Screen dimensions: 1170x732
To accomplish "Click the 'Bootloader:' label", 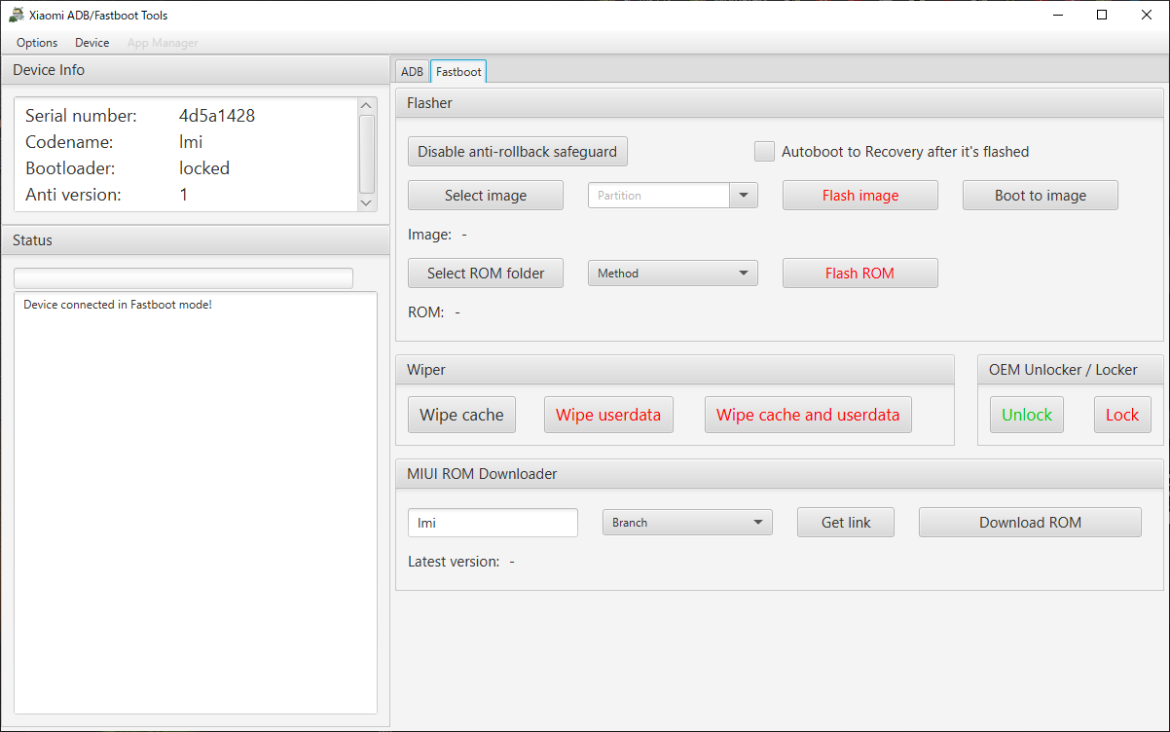I will [70, 168].
